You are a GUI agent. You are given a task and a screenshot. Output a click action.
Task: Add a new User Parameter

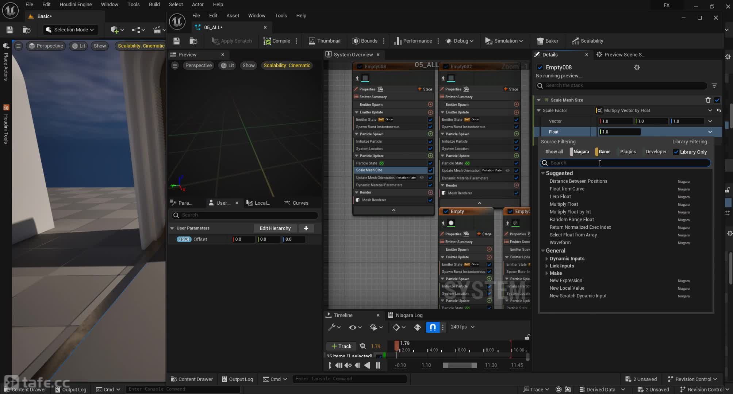(x=306, y=228)
